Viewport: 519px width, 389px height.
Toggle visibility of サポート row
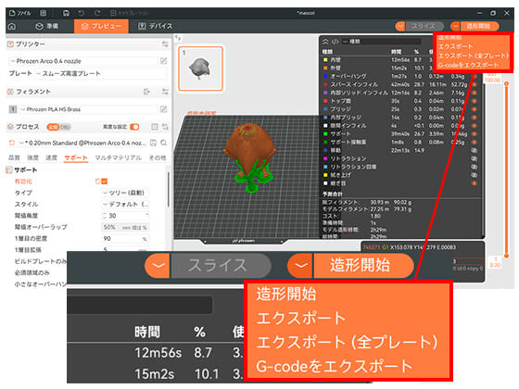coord(474,134)
